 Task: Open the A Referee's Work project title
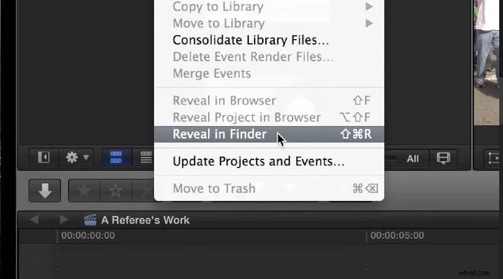click(145, 220)
